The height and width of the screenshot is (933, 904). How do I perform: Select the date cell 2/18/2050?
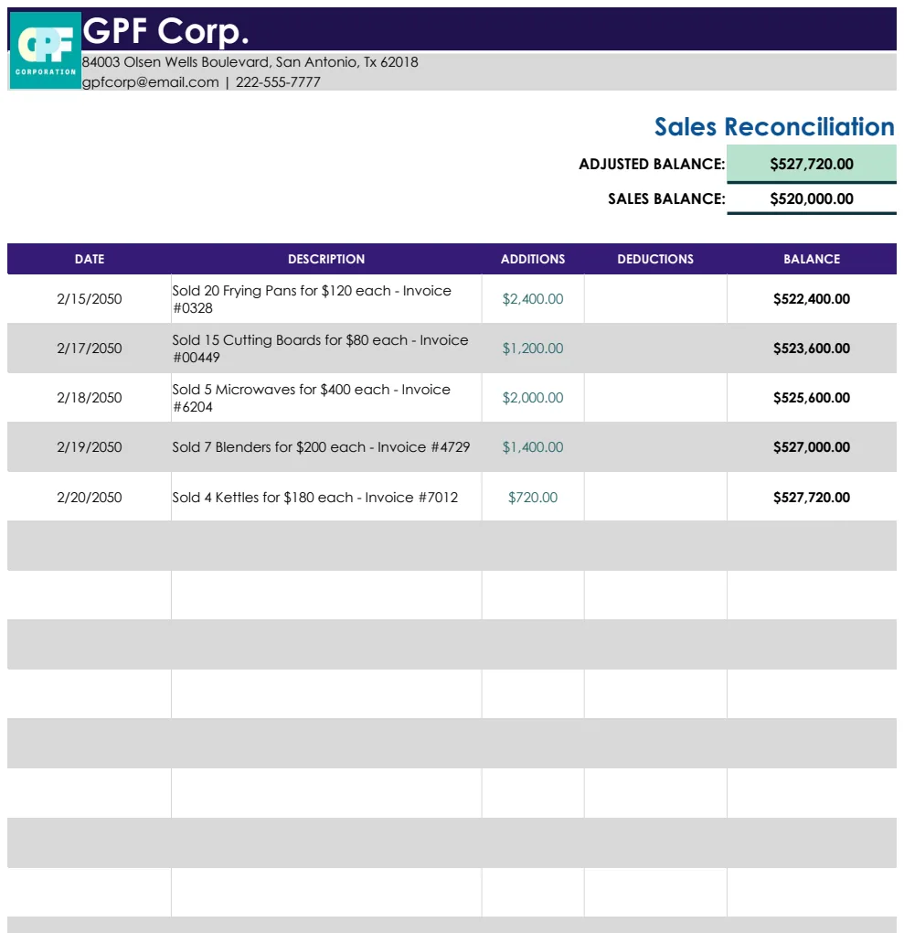(x=90, y=398)
